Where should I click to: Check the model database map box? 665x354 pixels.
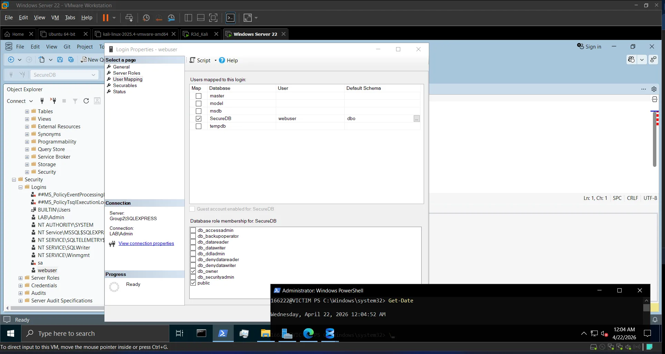(199, 104)
